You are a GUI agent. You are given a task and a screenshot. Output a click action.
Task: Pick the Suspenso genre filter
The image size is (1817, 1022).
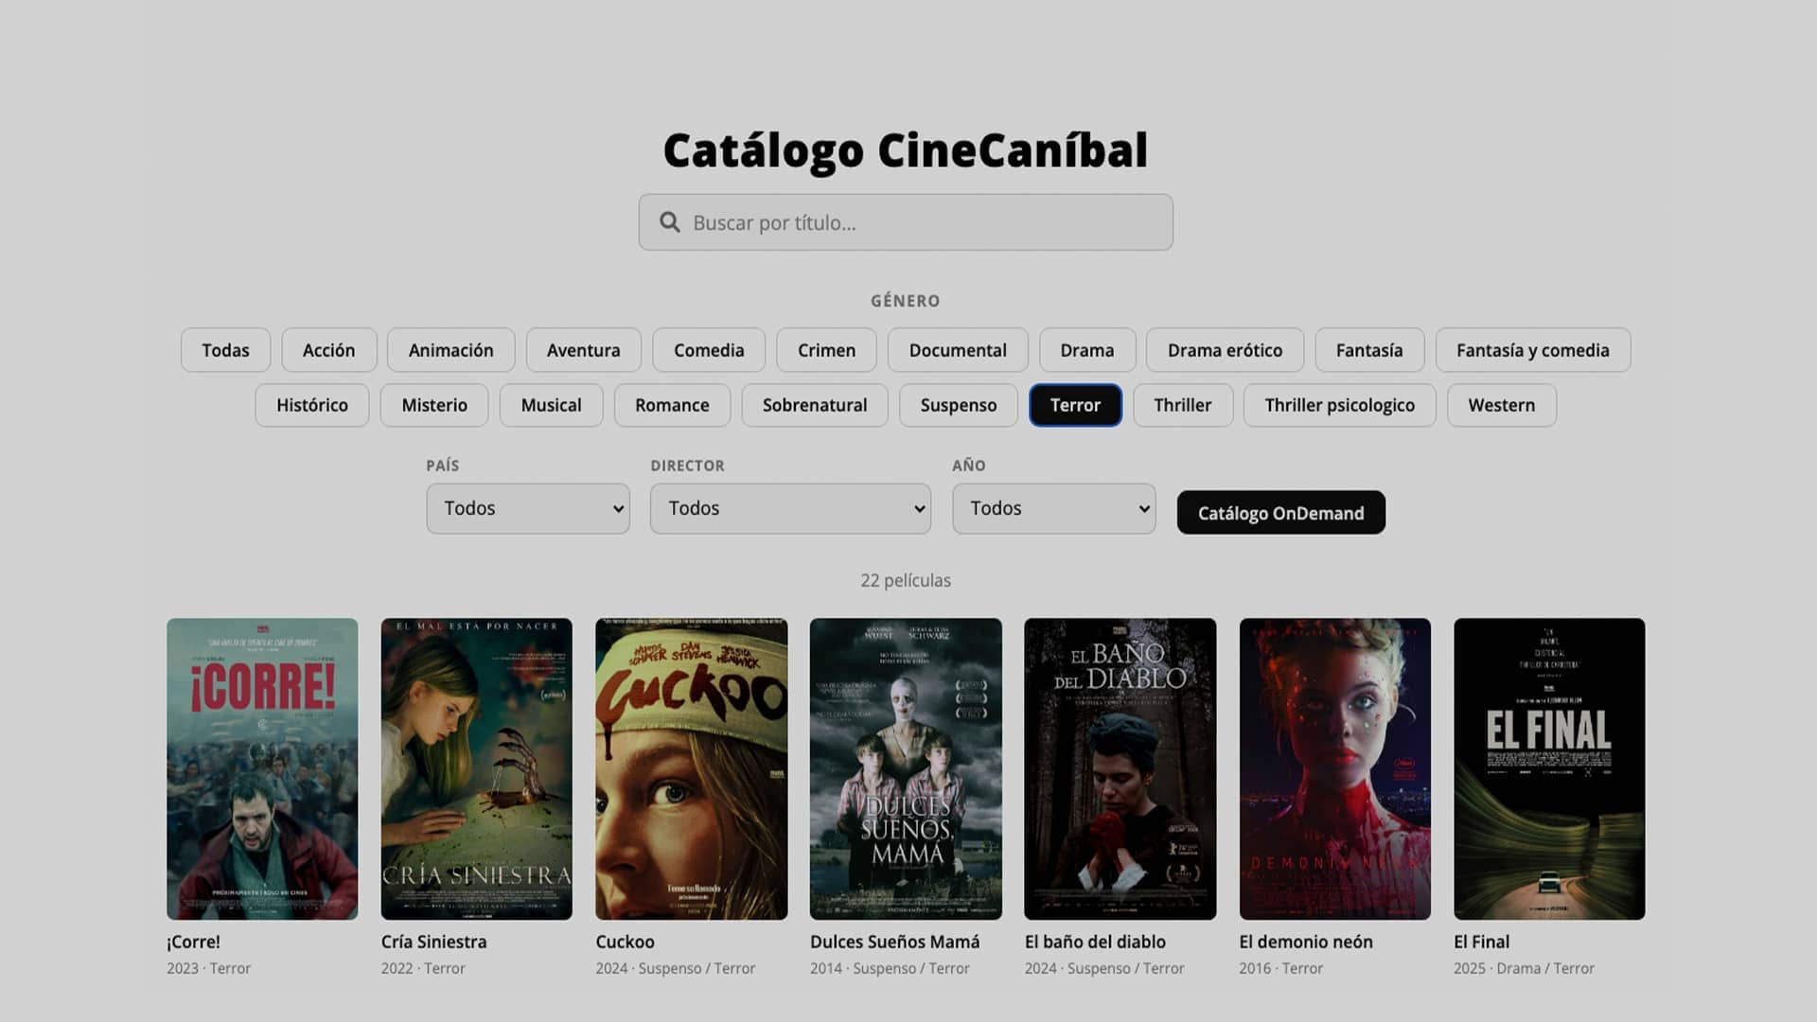click(959, 405)
